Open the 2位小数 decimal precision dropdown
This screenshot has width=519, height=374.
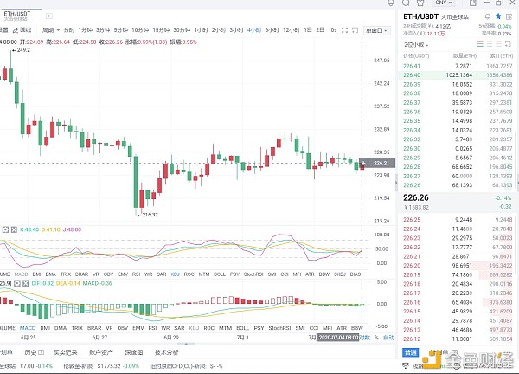416,45
